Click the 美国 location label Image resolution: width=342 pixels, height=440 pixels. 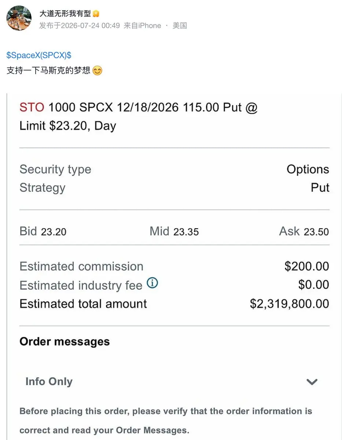coord(180,25)
